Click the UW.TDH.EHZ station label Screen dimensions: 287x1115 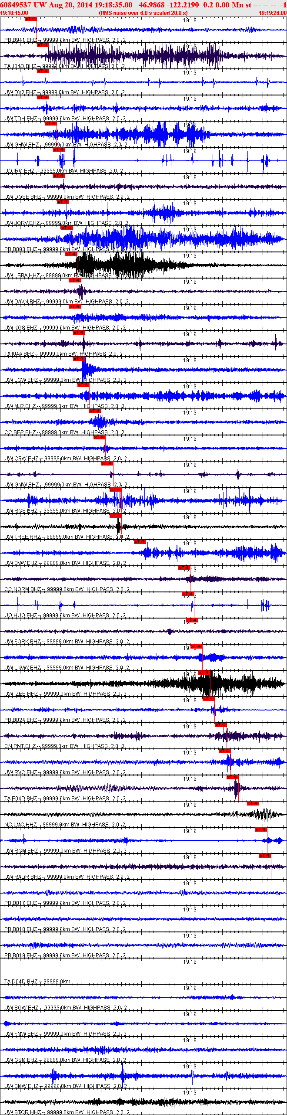(21, 119)
